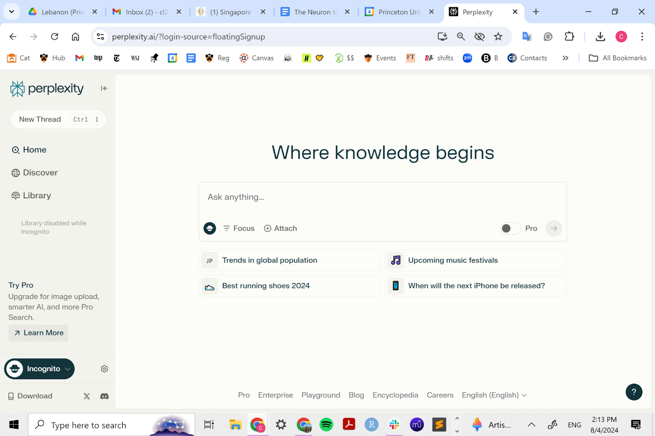View site information for perplexity.ai
This screenshot has width=655, height=436.
pyautogui.click(x=100, y=37)
